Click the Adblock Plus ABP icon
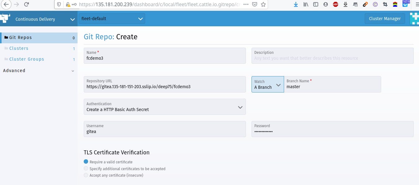 (336, 5)
